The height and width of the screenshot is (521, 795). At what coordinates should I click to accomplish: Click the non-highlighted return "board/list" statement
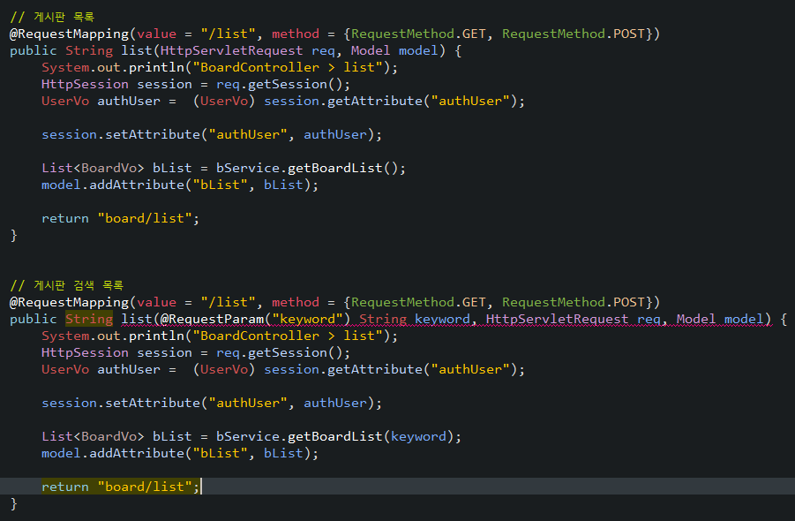point(121,218)
